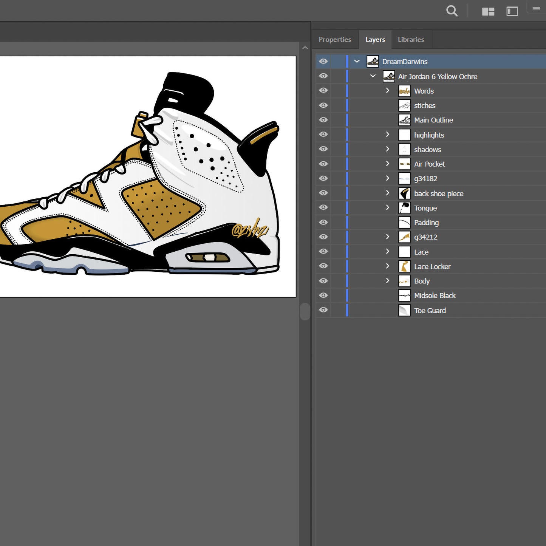
Task: Switch to the Layers tab
Action: (375, 39)
